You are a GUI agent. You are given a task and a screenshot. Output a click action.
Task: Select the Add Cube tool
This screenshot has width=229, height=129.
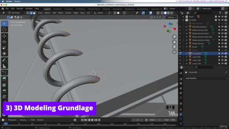(x=4, y=73)
